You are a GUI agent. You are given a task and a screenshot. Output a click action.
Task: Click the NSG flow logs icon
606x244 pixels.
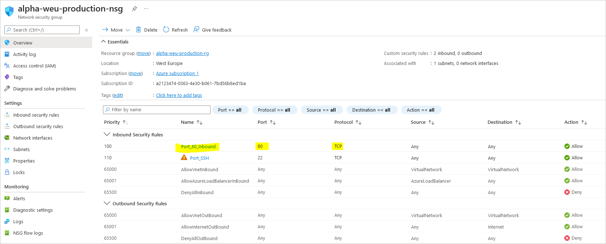[7, 233]
